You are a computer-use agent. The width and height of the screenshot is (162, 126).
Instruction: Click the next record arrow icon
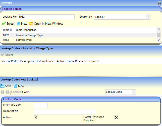coord(7,92)
